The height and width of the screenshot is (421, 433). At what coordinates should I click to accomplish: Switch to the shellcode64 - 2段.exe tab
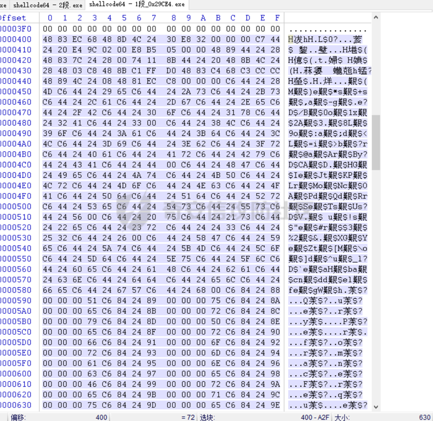click(x=48, y=5)
